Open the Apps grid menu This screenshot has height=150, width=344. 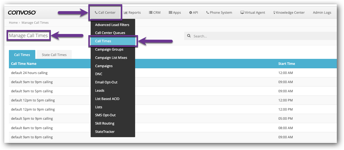coord(175,13)
